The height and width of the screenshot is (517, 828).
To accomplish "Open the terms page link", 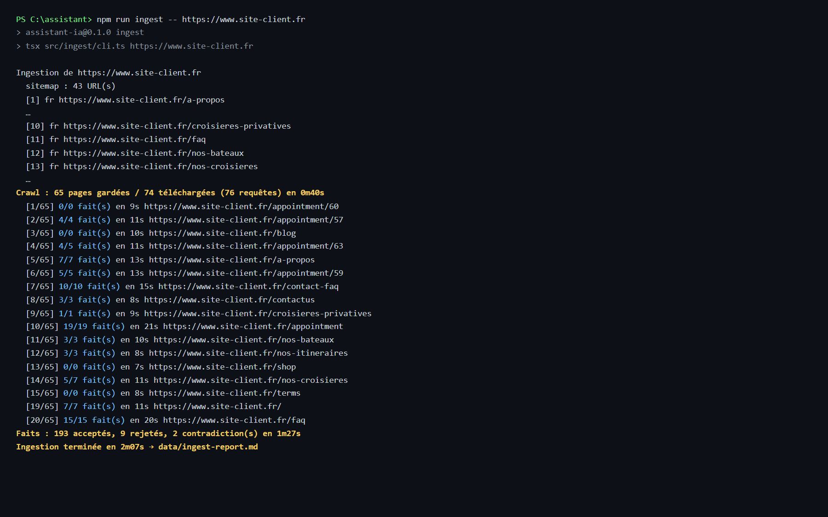I will pos(224,393).
